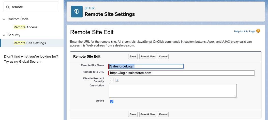This screenshot has width=268, height=120.
Task: Click the Remote Site Settings shield icon
Action: 77,12
